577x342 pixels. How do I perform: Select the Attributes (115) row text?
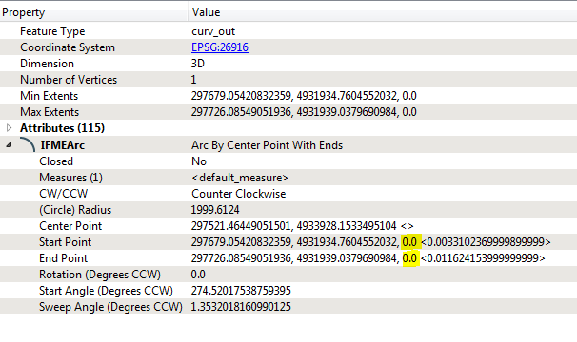pos(62,128)
